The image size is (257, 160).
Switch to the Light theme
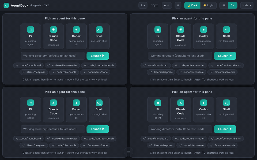pos(208,5)
